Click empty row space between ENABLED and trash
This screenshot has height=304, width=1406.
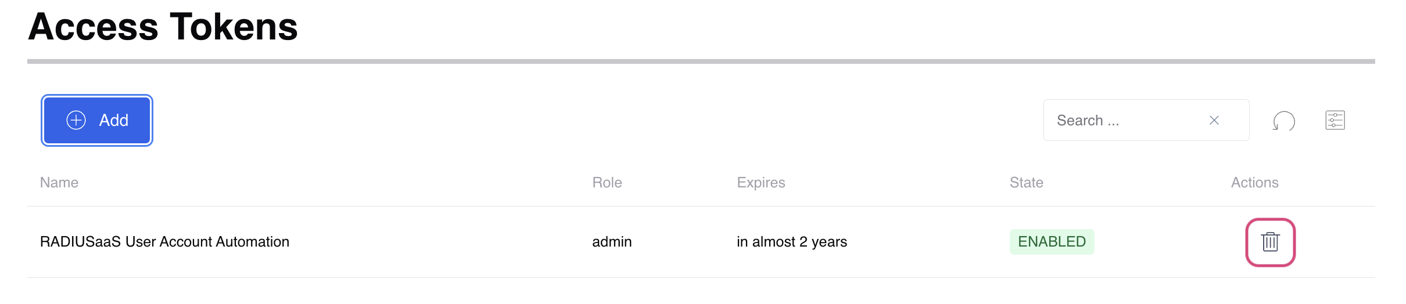1168,242
